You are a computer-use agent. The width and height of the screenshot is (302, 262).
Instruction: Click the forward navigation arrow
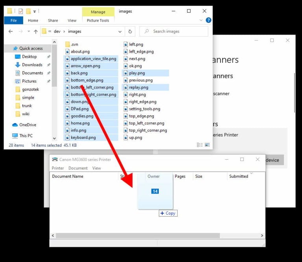pyautogui.click(x=20, y=31)
